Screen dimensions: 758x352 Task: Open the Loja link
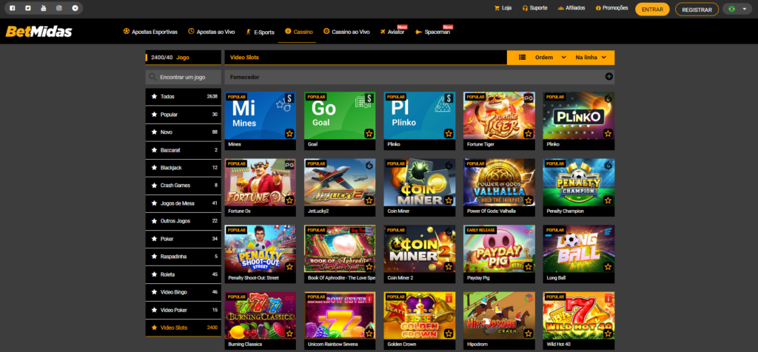click(503, 8)
